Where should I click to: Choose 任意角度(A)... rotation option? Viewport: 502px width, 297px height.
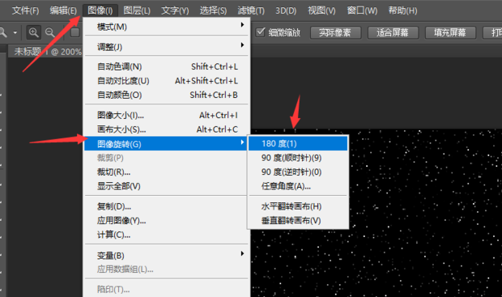[298, 186]
